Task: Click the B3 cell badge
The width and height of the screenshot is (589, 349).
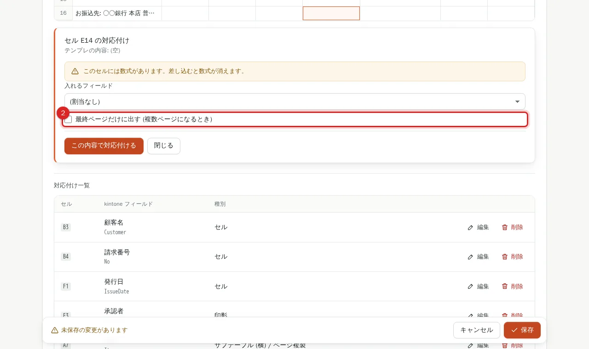Action: pos(66,227)
